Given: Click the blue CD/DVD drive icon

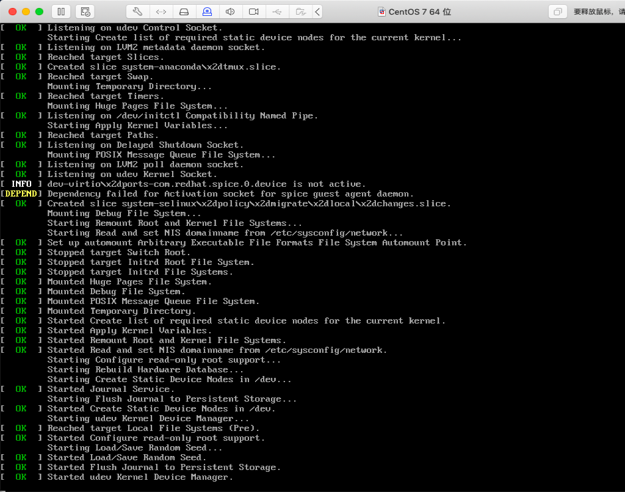Looking at the screenshot, I should tap(207, 12).
